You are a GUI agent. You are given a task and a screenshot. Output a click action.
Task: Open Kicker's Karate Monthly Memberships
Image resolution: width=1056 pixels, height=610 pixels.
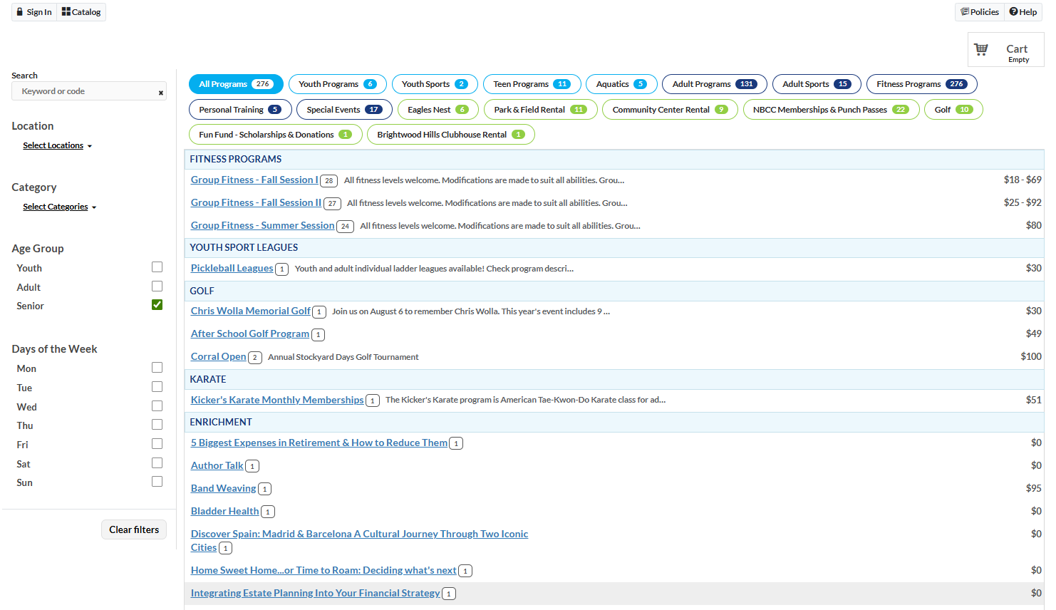(277, 400)
